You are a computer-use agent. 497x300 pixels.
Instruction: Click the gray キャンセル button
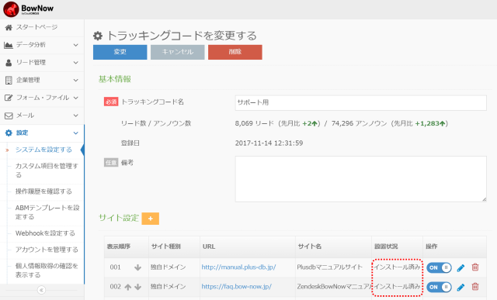[x=178, y=52]
